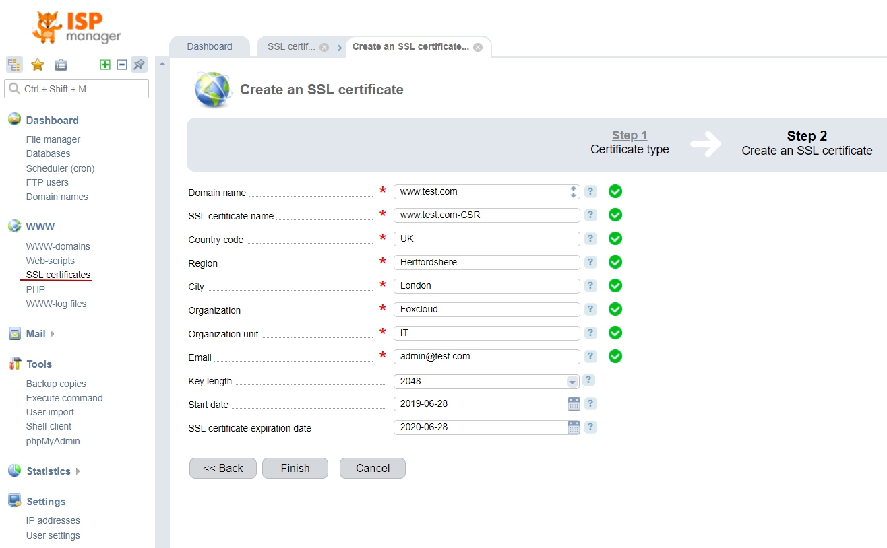Go back to Step 1 link
The image size is (887, 548).
629,135
